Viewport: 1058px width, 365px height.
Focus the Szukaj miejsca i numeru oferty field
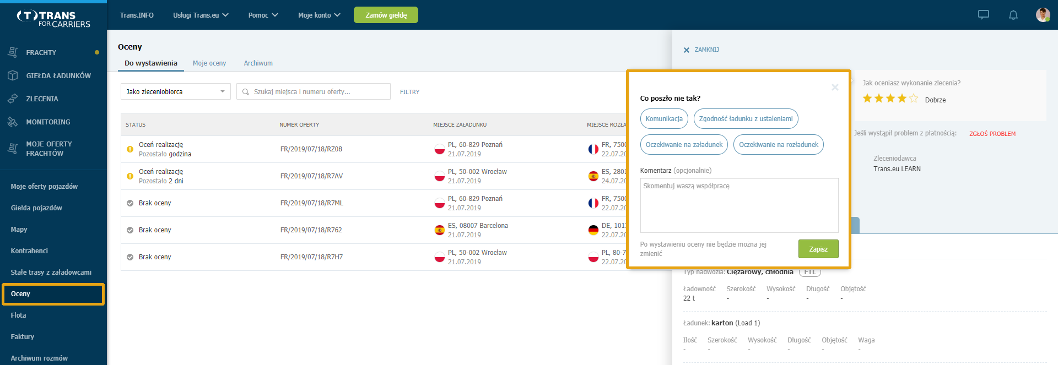(314, 91)
